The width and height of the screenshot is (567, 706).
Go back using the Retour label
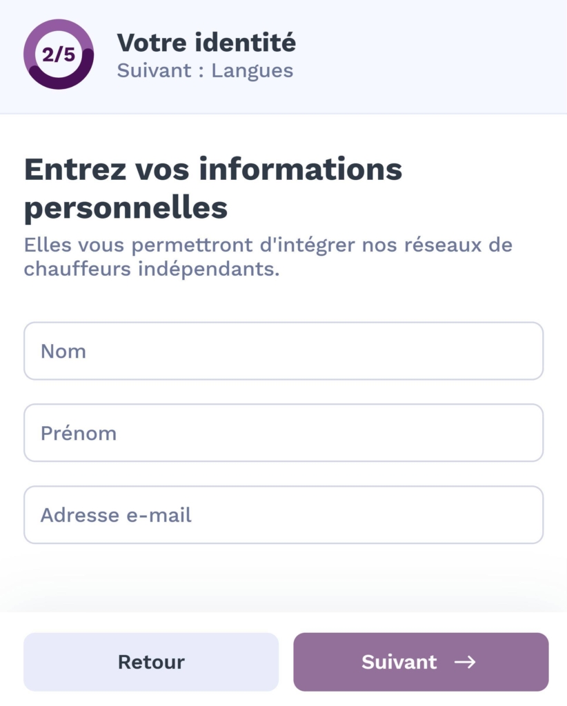tap(151, 662)
